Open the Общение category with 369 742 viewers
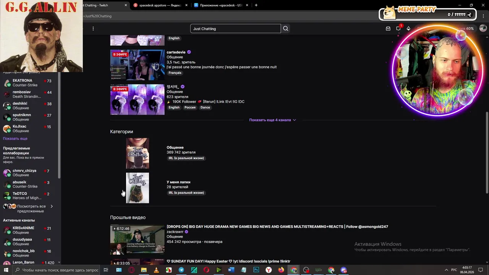The height and width of the screenshot is (275, 489). click(x=175, y=147)
